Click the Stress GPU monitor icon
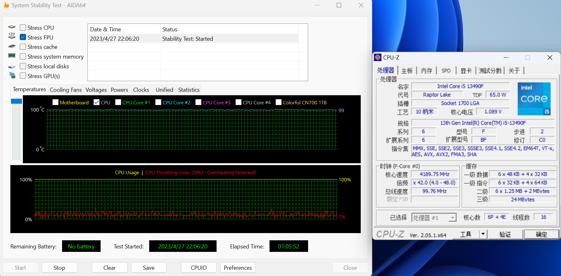Viewport: 561px width, 276px height. 12,75
